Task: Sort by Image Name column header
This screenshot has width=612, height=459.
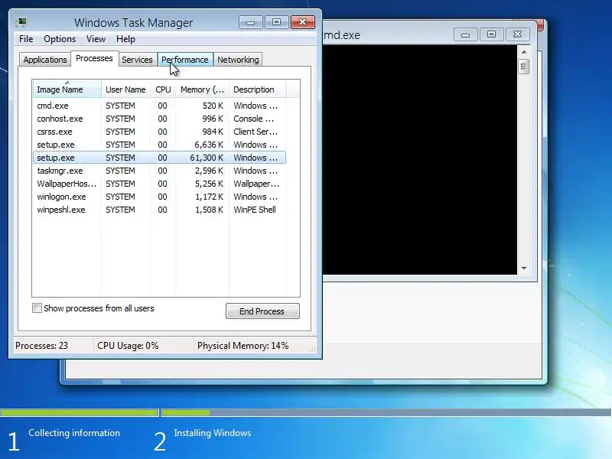Action: (x=67, y=90)
